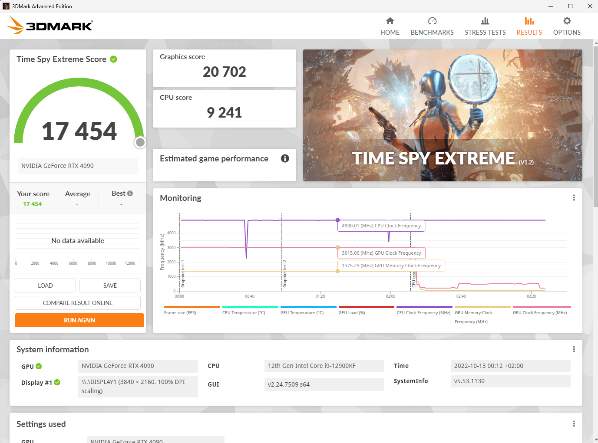Open the Estimated game performance info icon
This screenshot has width=598, height=443.
click(x=285, y=158)
